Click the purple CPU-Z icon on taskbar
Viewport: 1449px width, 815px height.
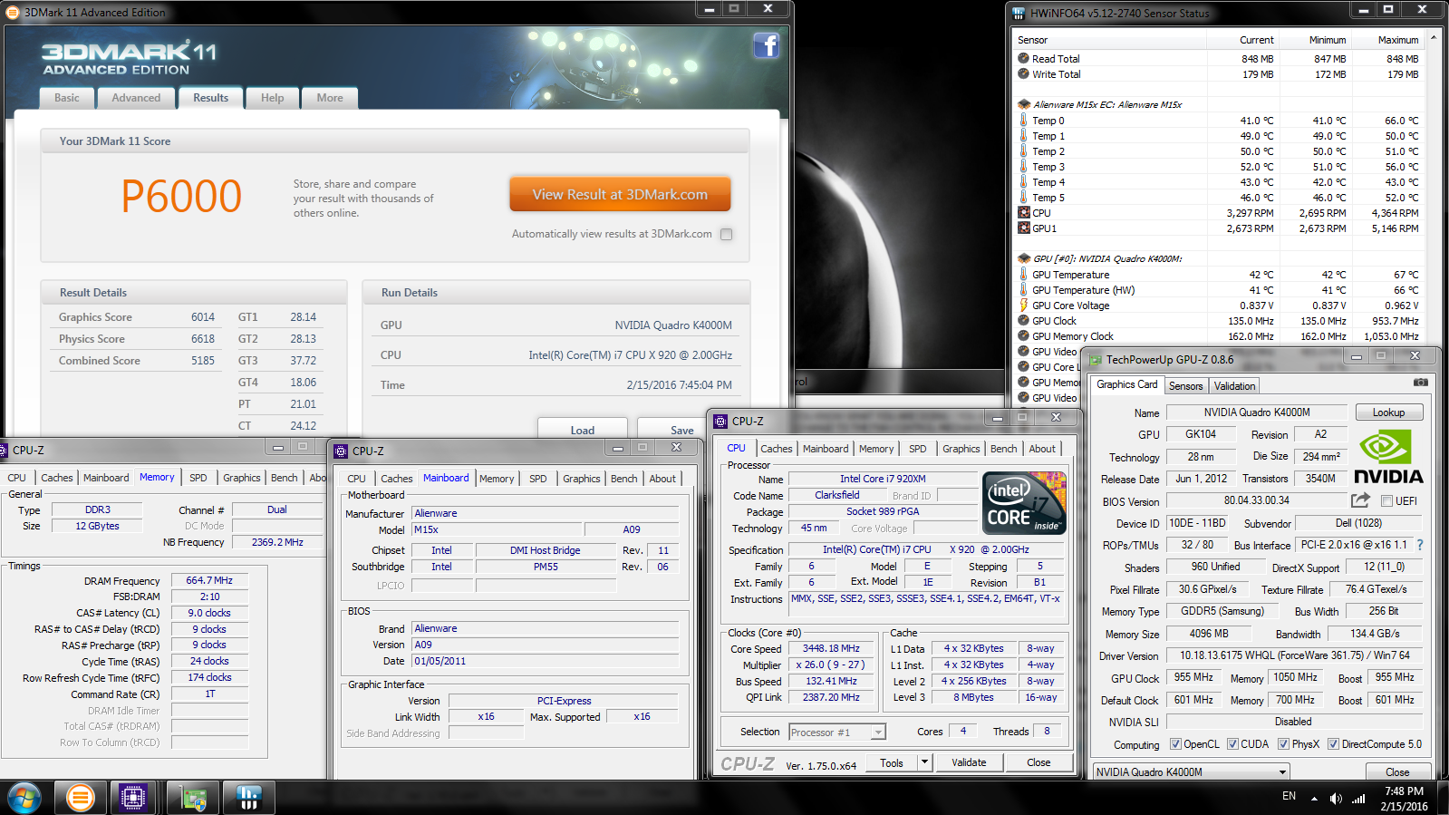point(133,798)
